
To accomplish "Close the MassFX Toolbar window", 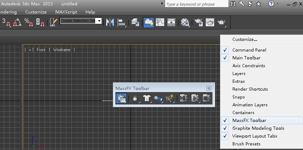I will click(x=209, y=88).
